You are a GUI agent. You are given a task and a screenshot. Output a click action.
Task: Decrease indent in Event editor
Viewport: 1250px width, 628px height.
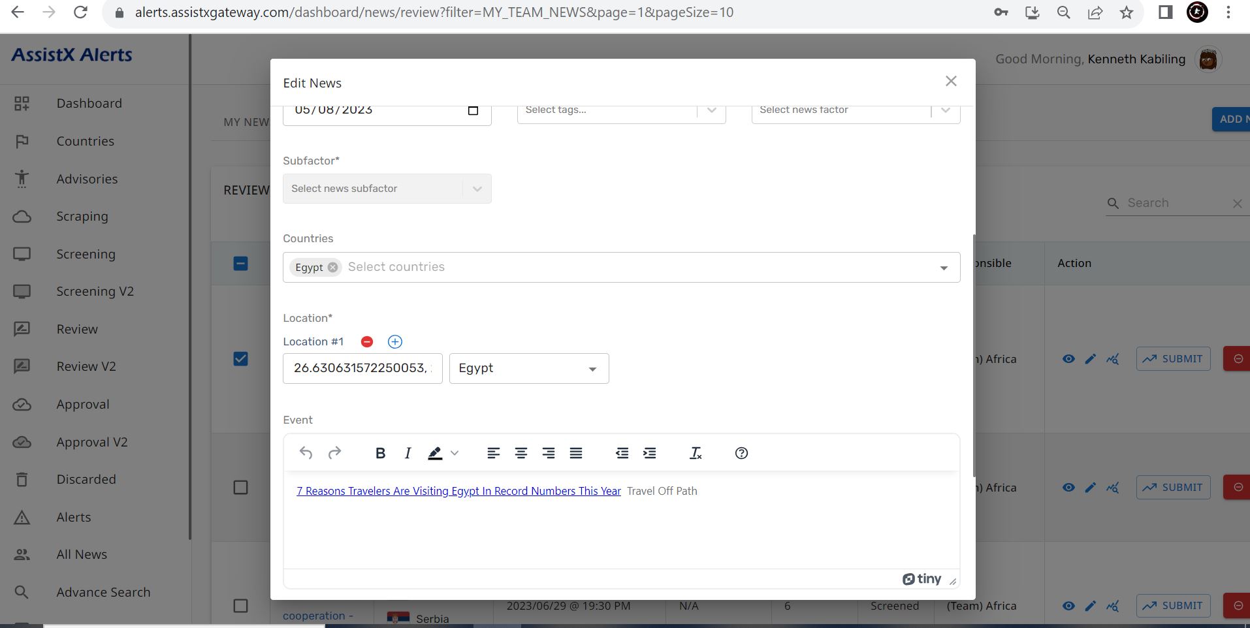tap(622, 453)
